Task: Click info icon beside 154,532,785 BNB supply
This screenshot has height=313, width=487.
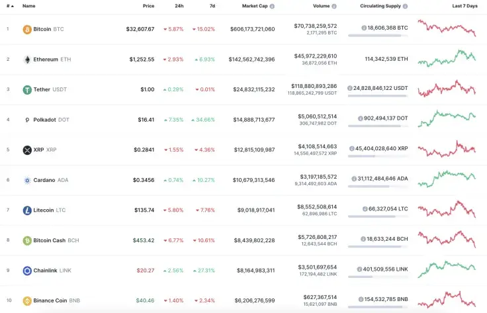Action: point(361,299)
